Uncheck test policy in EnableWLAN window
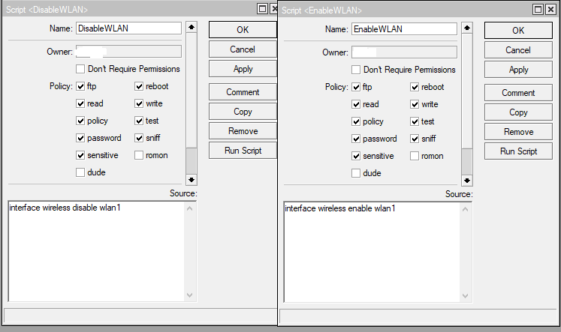The width and height of the screenshot is (561, 332). pos(415,121)
